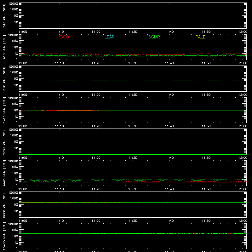Image resolution: width=252 pixels, height=252 pixels.
Task: Click the cyan LEAR station label
Action: [x=109, y=37]
